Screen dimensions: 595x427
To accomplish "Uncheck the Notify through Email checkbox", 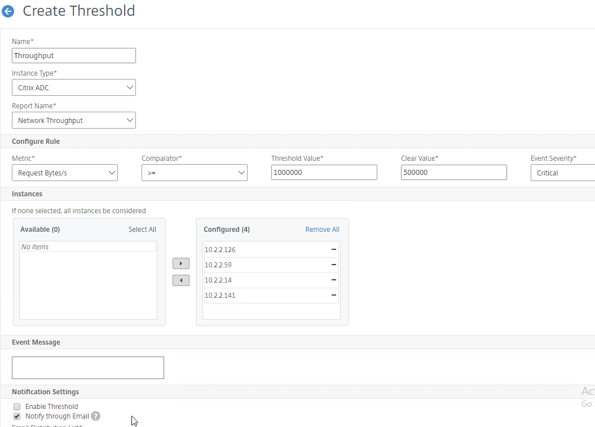I will tap(17, 416).
